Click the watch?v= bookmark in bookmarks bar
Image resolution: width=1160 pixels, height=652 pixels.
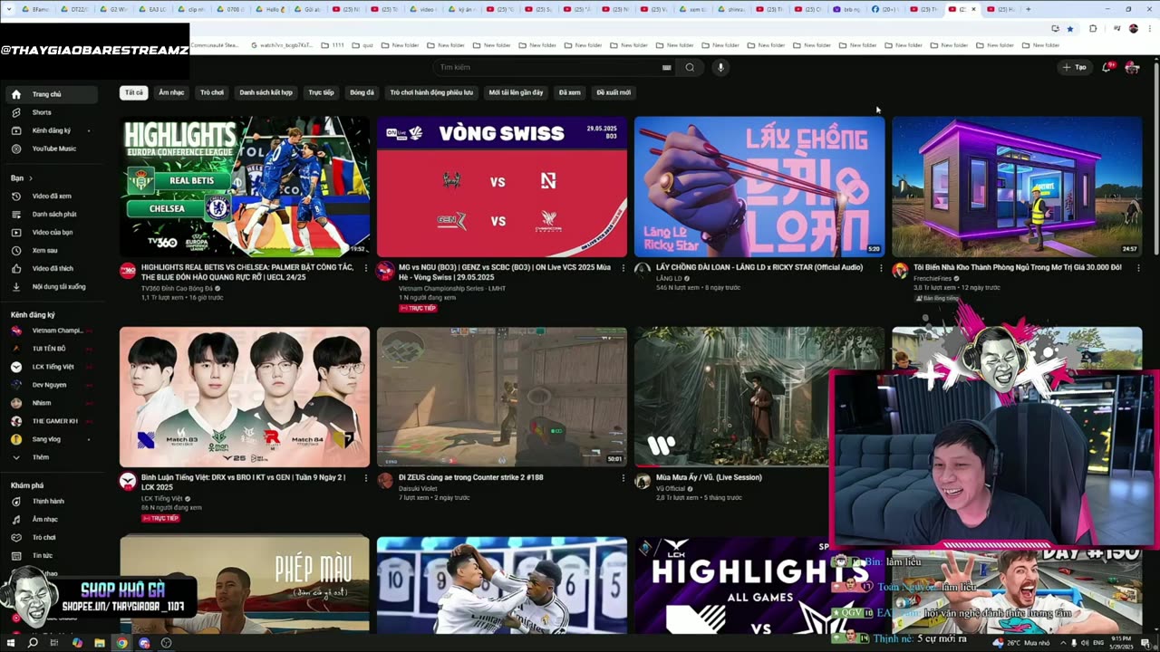(282, 44)
